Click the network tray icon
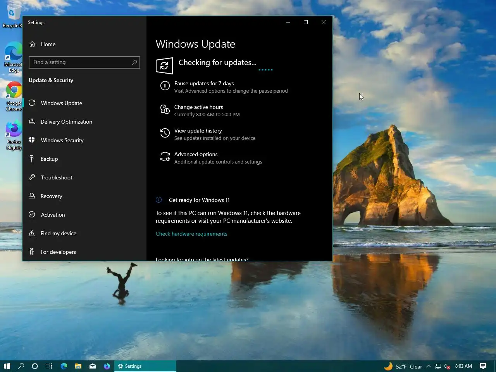 pos(438,366)
